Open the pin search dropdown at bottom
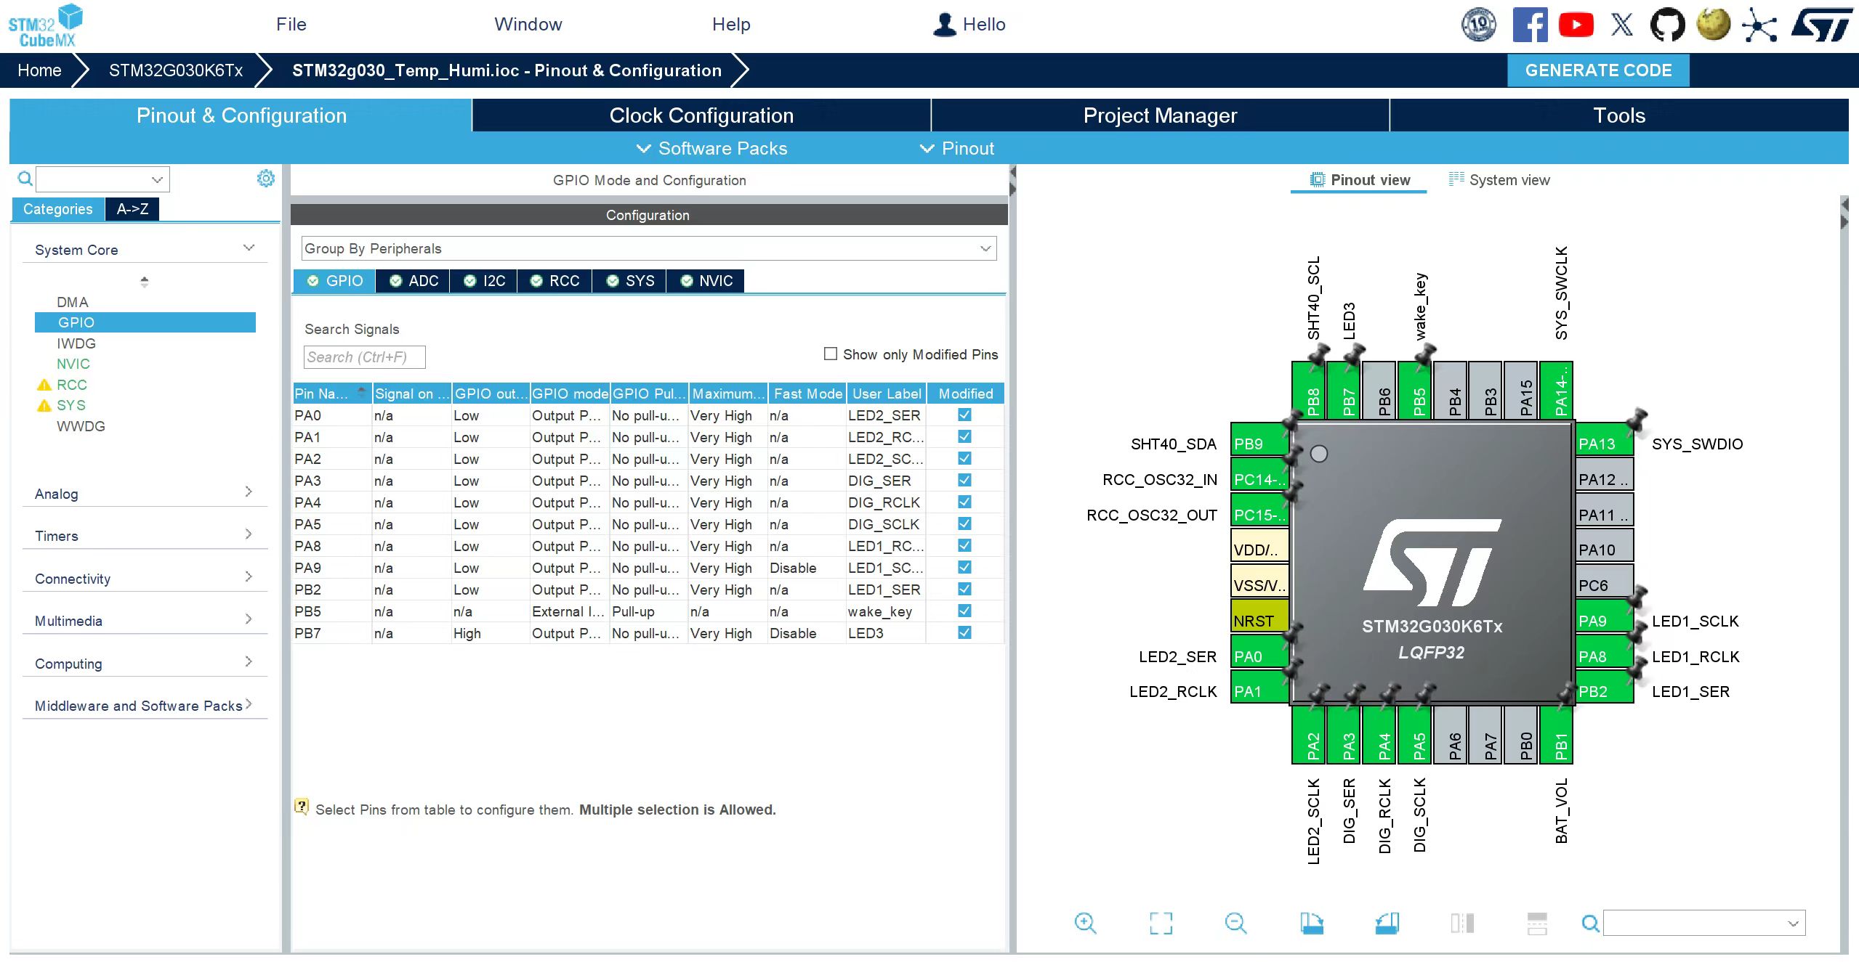 tap(1704, 923)
